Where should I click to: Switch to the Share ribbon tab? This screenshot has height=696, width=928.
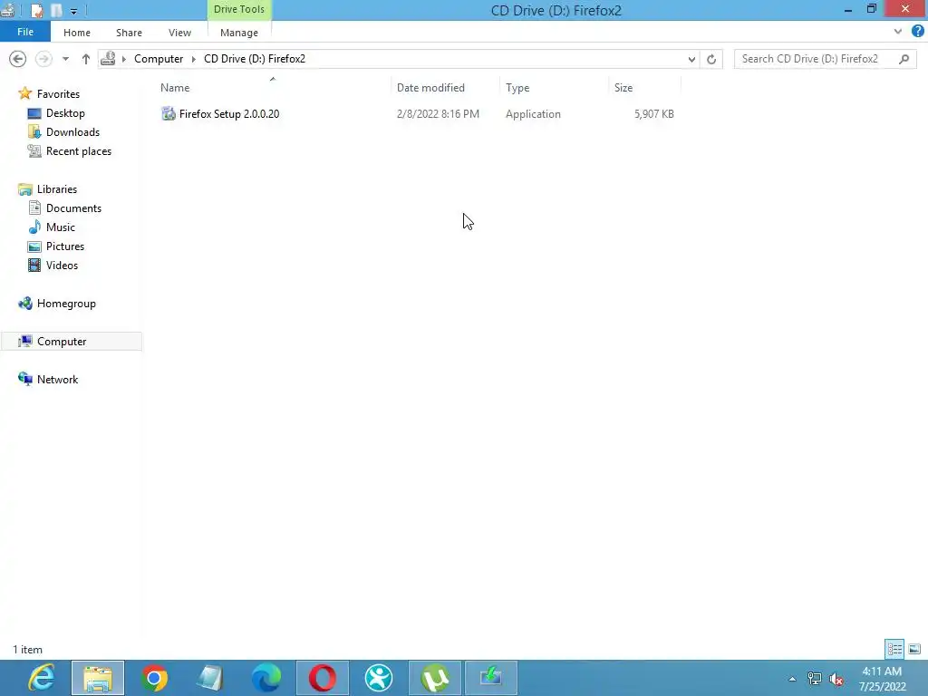(129, 33)
